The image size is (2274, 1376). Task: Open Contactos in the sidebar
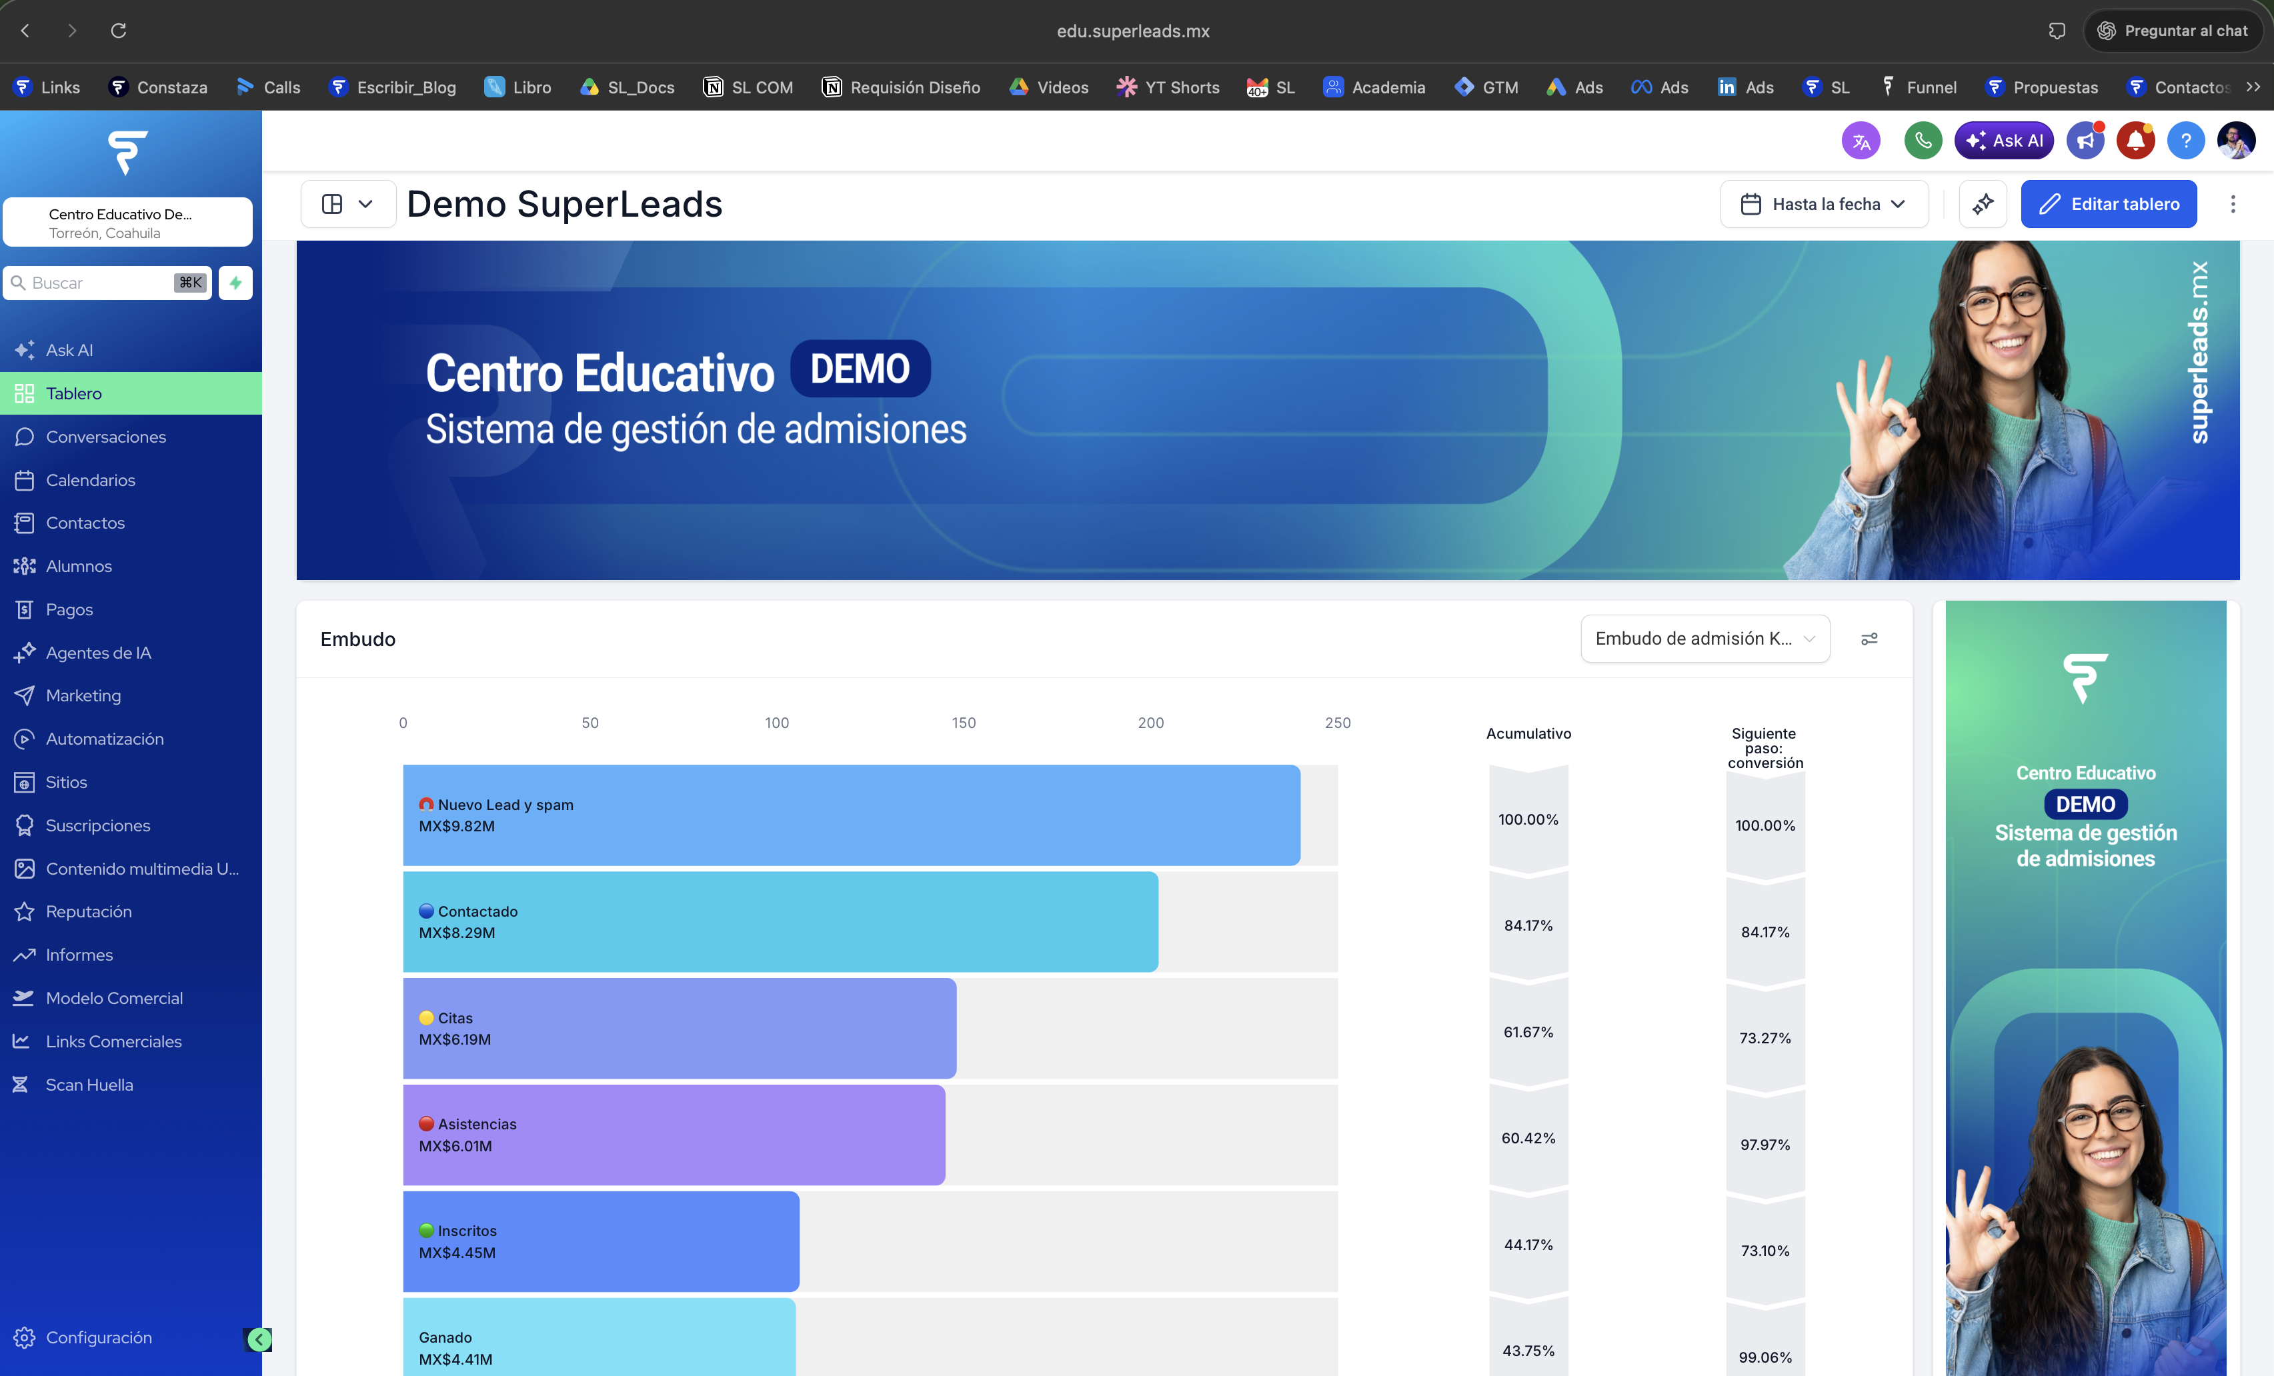point(131,523)
